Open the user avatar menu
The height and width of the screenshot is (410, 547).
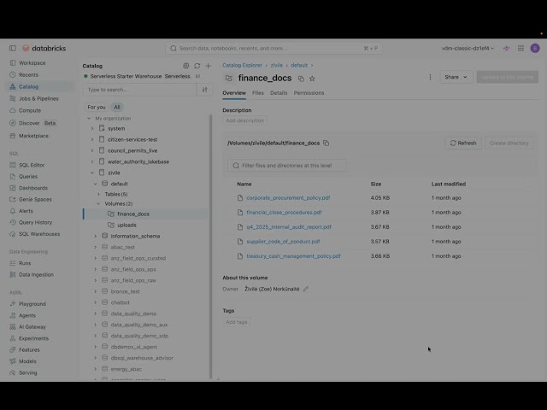click(535, 48)
